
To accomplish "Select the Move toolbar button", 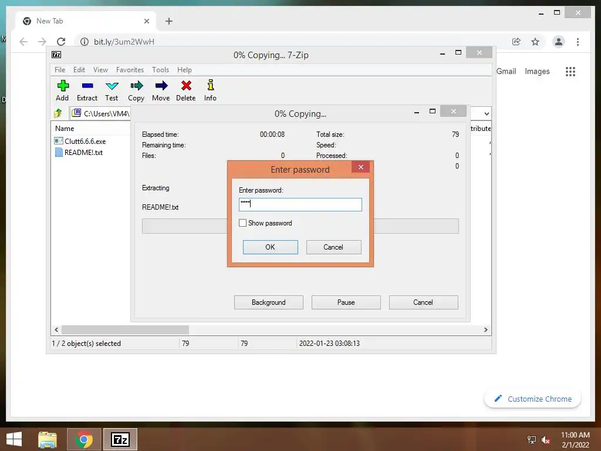I will point(161,90).
